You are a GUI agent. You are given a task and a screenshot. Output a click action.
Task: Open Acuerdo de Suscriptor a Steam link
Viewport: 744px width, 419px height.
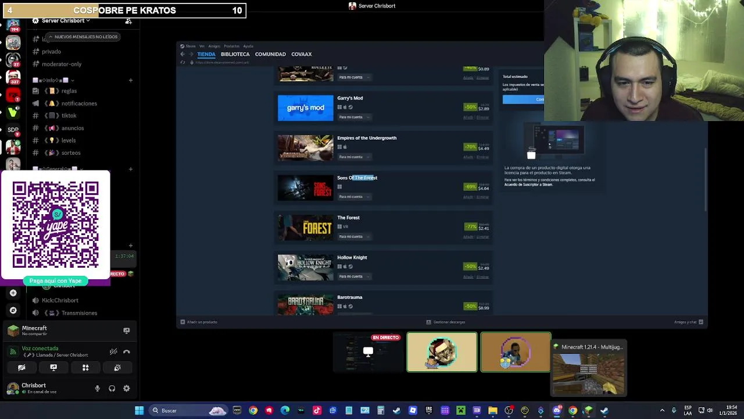[528, 184]
